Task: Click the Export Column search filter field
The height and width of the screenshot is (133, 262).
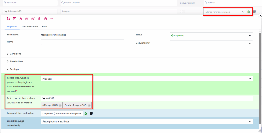Action: pyautogui.click(x=119, y=3)
